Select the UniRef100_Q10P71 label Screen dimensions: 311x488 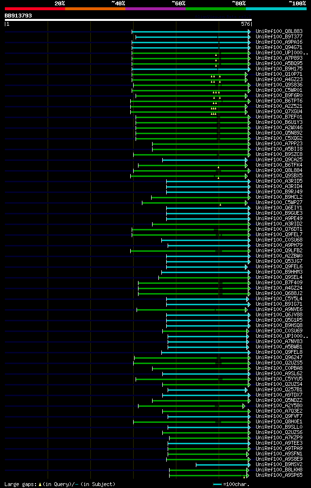click(x=279, y=74)
